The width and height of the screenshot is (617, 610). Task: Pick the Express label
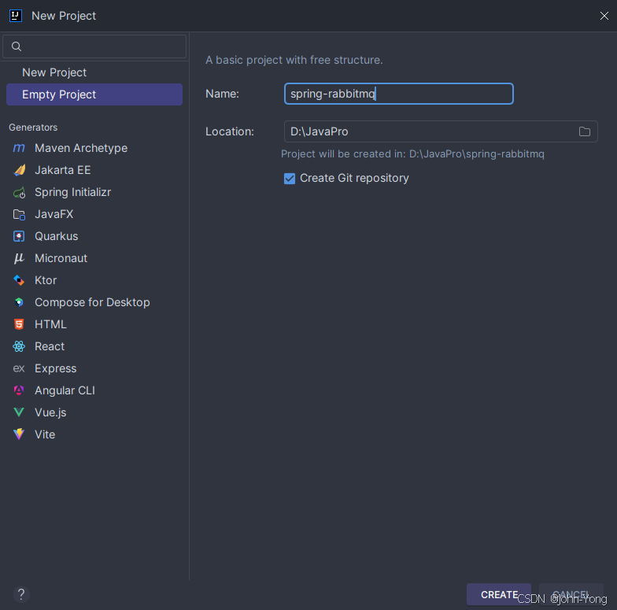tap(55, 368)
